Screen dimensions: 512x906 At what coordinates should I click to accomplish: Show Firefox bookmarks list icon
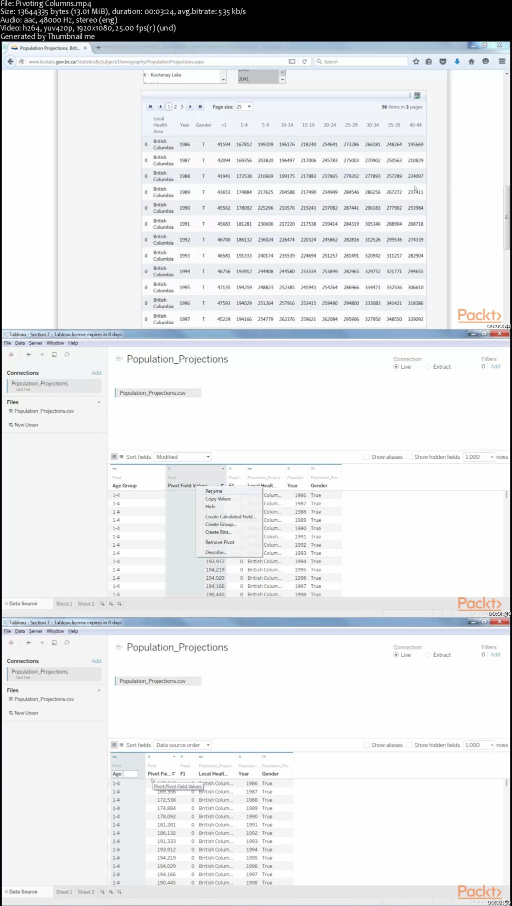click(x=428, y=62)
